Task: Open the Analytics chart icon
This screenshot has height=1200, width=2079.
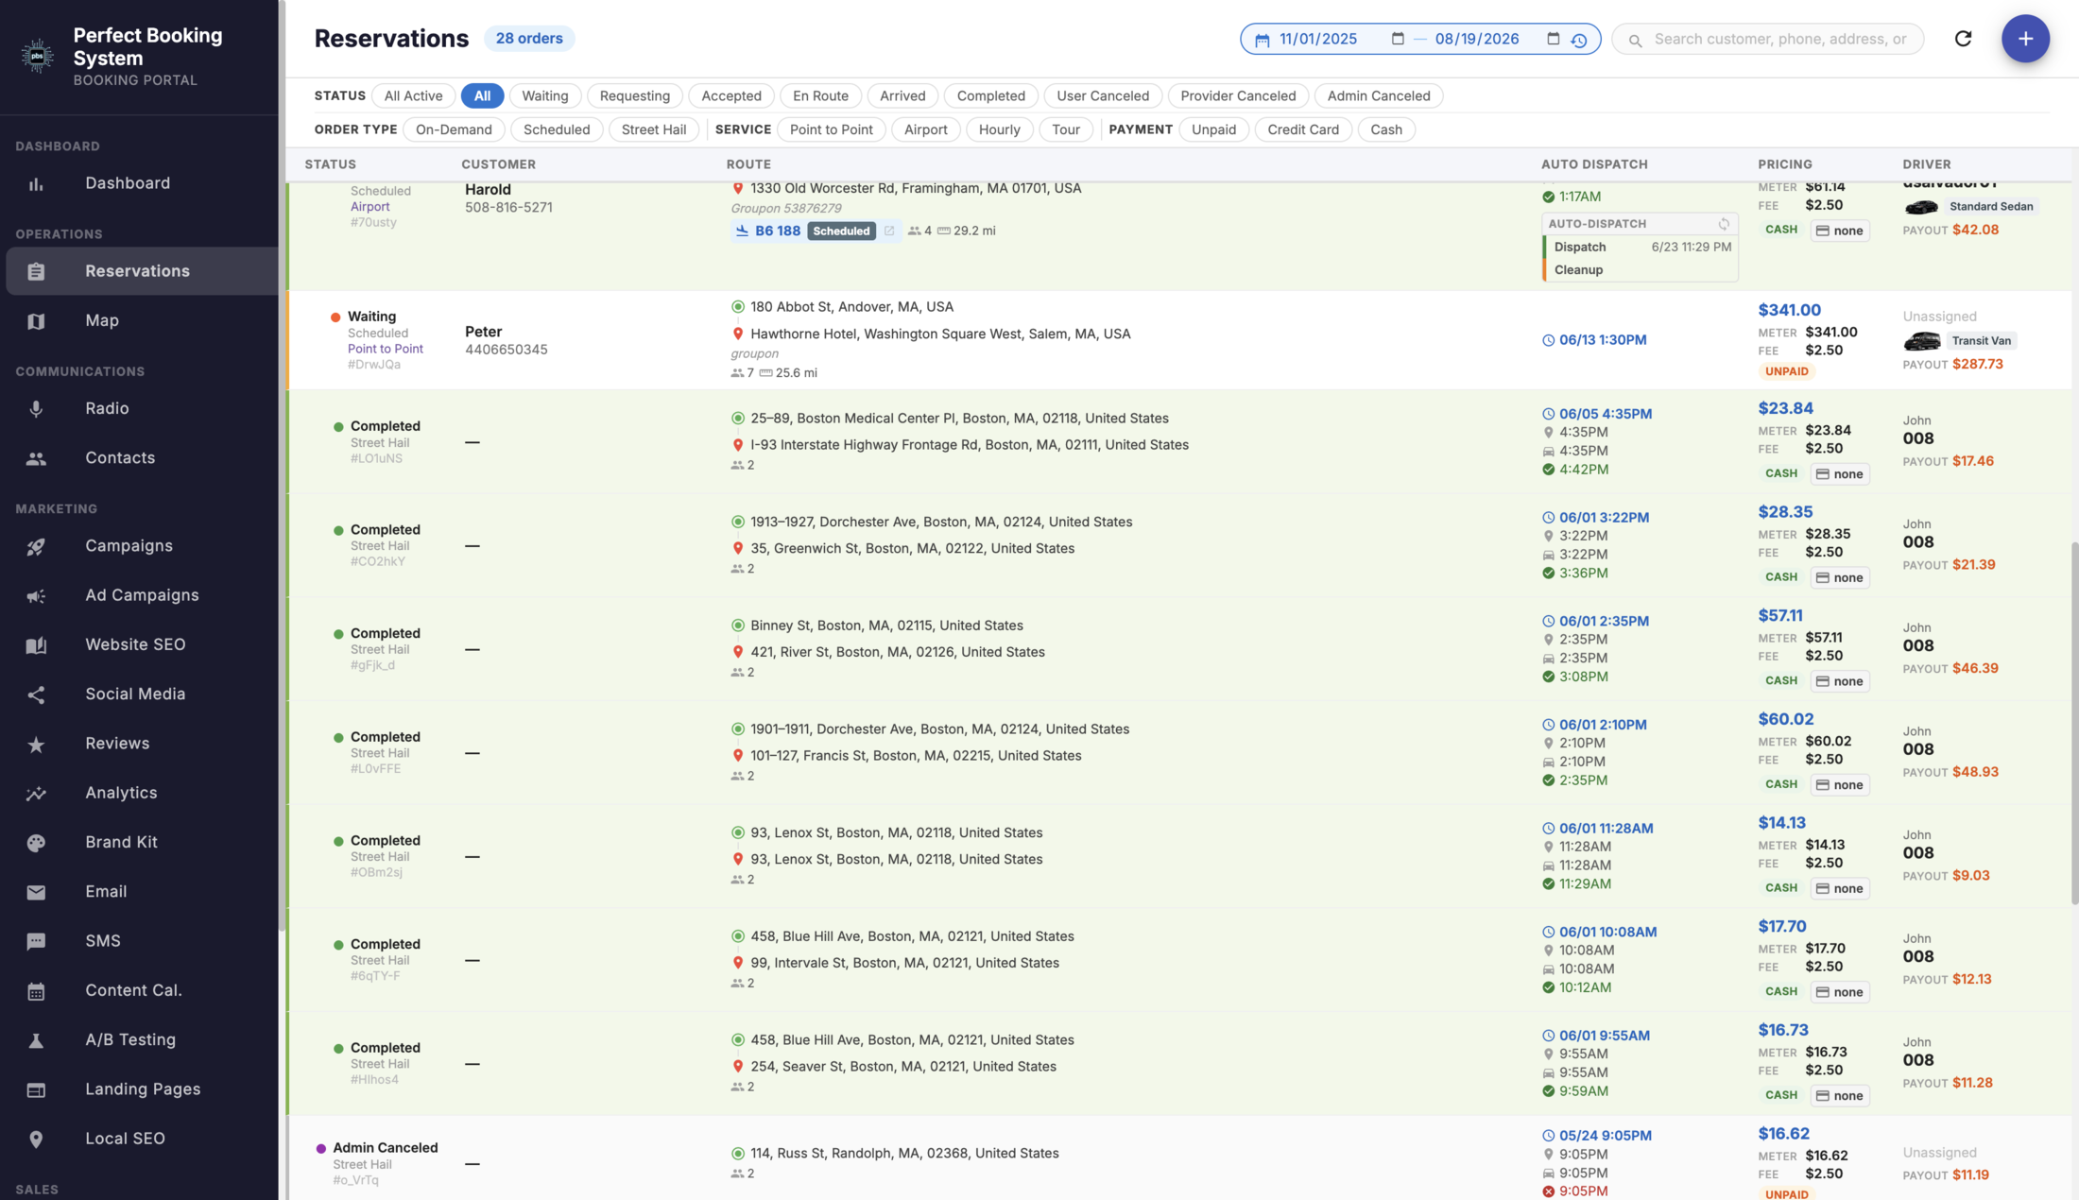Action: [36, 794]
